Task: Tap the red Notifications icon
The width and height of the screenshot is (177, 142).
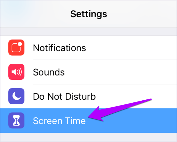Action: (x=16, y=47)
